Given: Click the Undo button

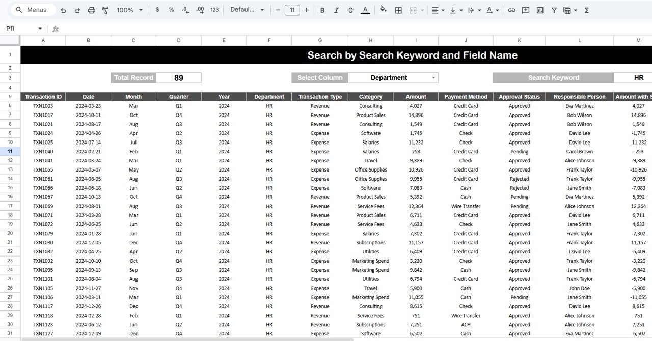Looking at the screenshot, I should tap(62, 10).
